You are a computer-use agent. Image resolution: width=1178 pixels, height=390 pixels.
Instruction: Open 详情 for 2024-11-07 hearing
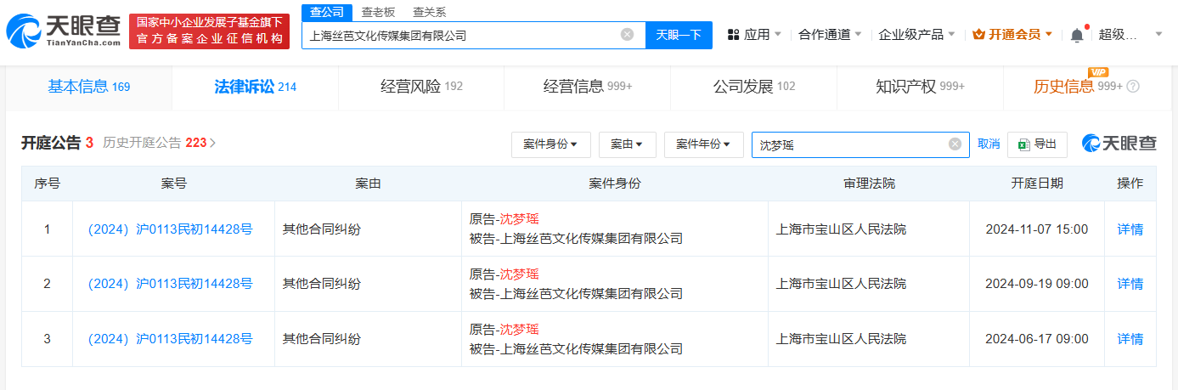pos(1130,229)
